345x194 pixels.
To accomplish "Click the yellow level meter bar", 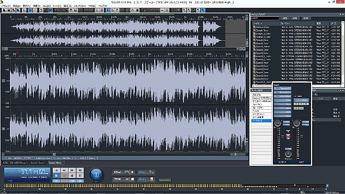I will click(165, 186).
